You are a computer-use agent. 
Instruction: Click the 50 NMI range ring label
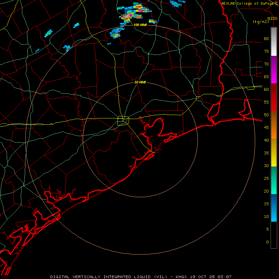click(140, 82)
